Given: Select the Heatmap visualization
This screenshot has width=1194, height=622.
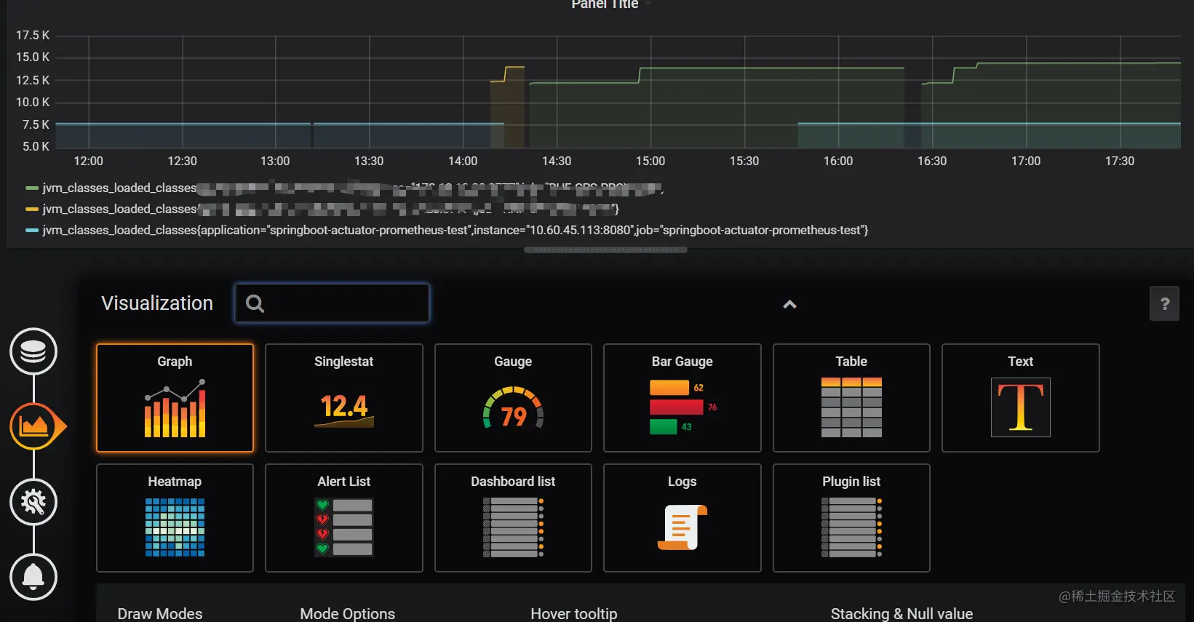Looking at the screenshot, I should [175, 518].
